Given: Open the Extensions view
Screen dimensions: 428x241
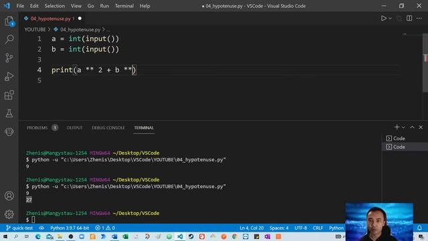Looking at the screenshot, I should (x=9, y=95).
